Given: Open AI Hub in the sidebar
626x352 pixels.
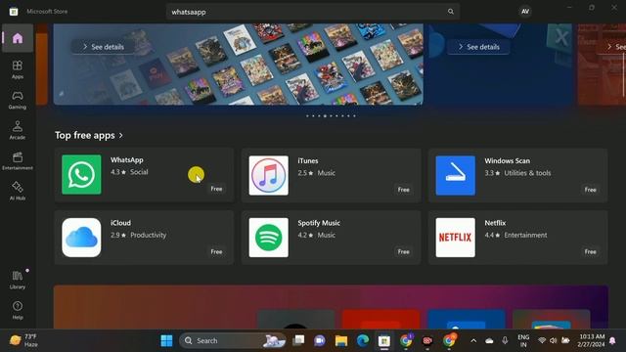Looking at the screenshot, I should pyautogui.click(x=18, y=191).
